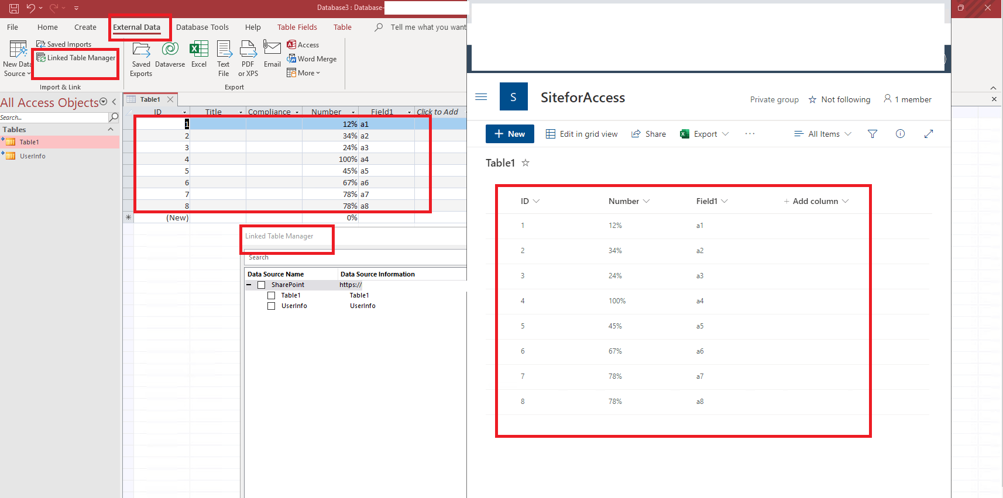Click the Click to Add column header

[x=438, y=112]
